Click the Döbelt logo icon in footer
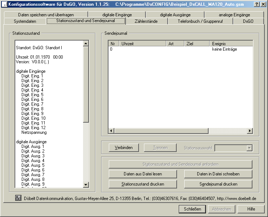Screen dimensions: 268x217 [18, 198]
